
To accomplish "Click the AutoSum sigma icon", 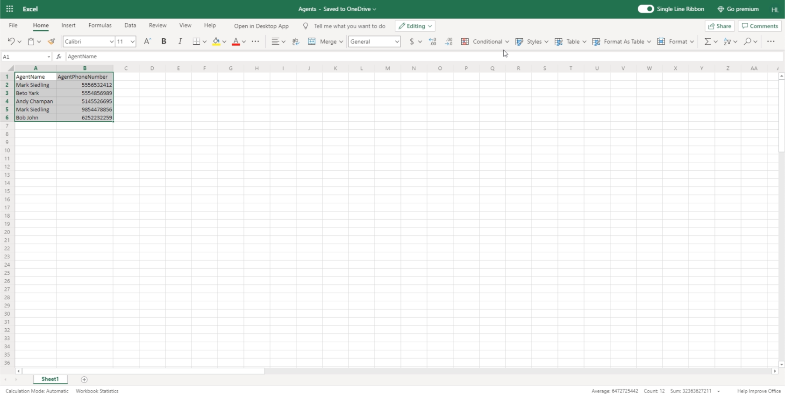I will pyautogui.click(x=707, y=41).
